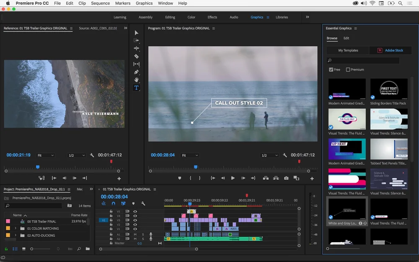Show hidden Project panel tabs with chevron
The image size is (419, 262).
coord(91,189)
